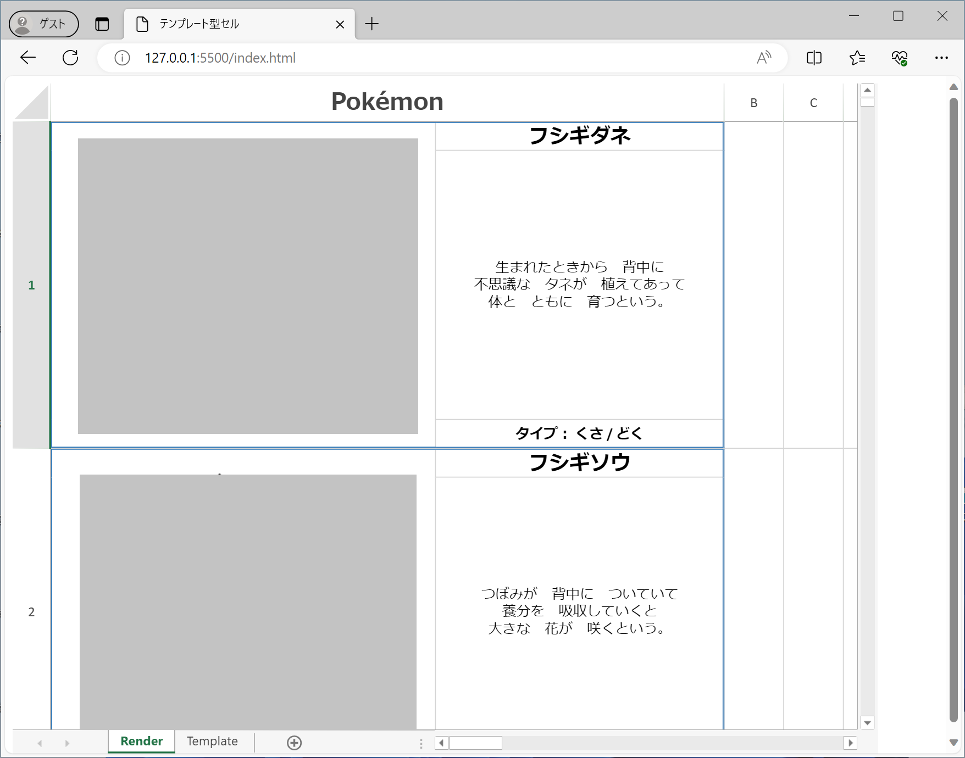Start Read Aloud for this page
This screenshot has width=965, height=758.
pyautogui.click(x=764, y=58)
